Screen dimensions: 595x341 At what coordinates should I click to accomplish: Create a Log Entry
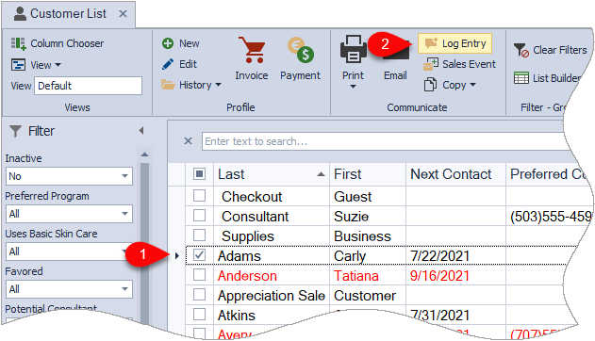[455, 43]
